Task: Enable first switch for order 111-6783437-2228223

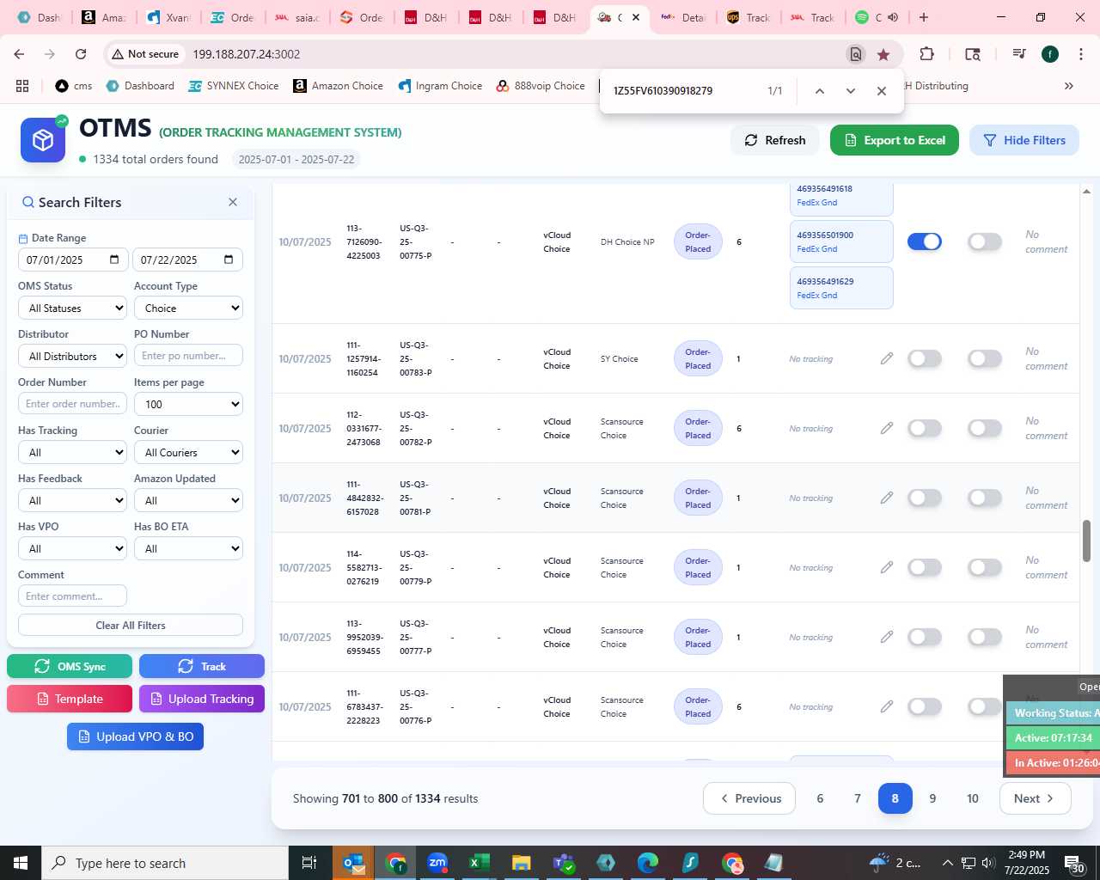Action: (x=925, y=706)
